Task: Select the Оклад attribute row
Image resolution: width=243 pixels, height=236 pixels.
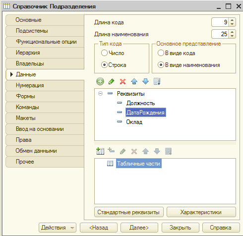Action: coord(134,122)
